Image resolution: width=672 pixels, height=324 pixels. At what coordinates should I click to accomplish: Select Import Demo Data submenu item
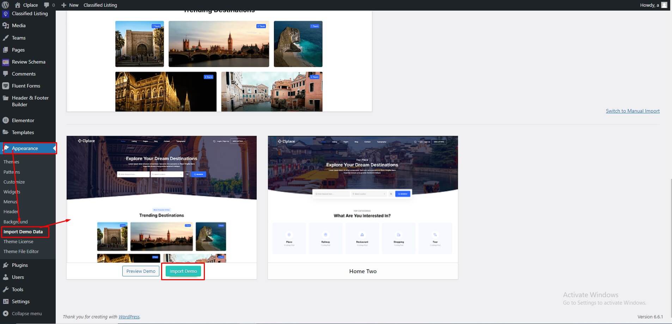(23, 232)
